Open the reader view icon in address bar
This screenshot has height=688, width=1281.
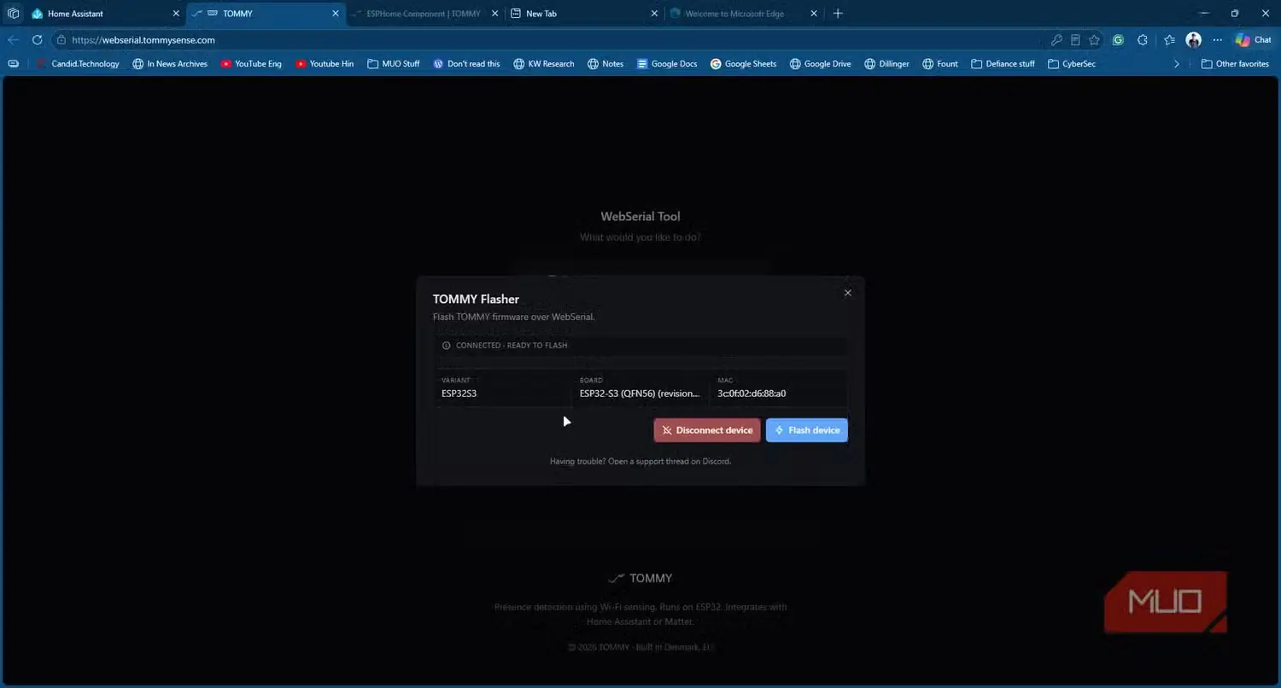pyautogui.click(x=1075, y=40)
